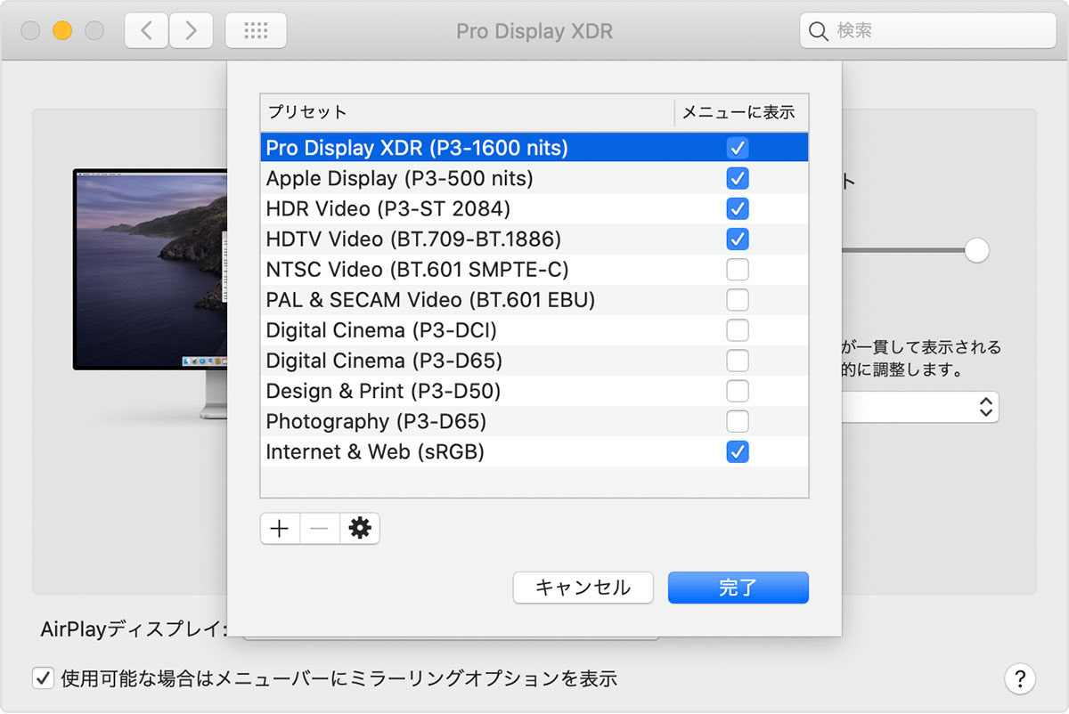The width and height of the screenshot is (1069, 714).
Task: Click the Pro Display XDR monitor thumbnail
Action: tap(150, 294)
